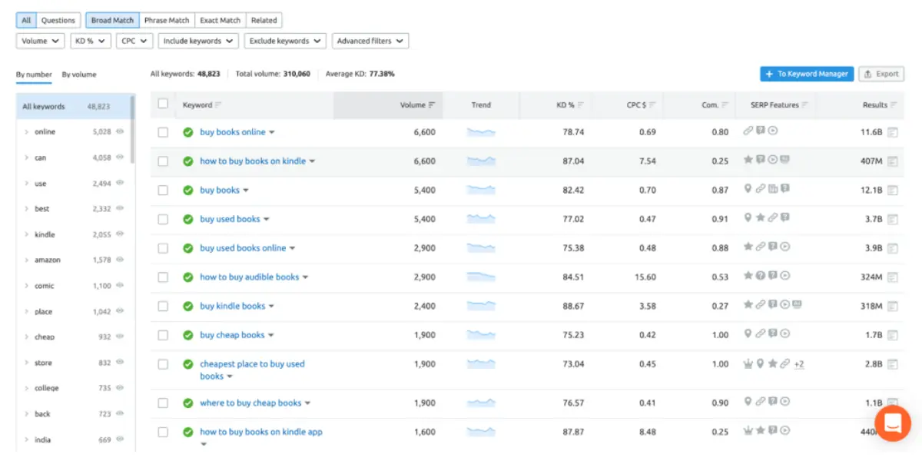Tick the select-all checkbox in the table header

point(163,104)
